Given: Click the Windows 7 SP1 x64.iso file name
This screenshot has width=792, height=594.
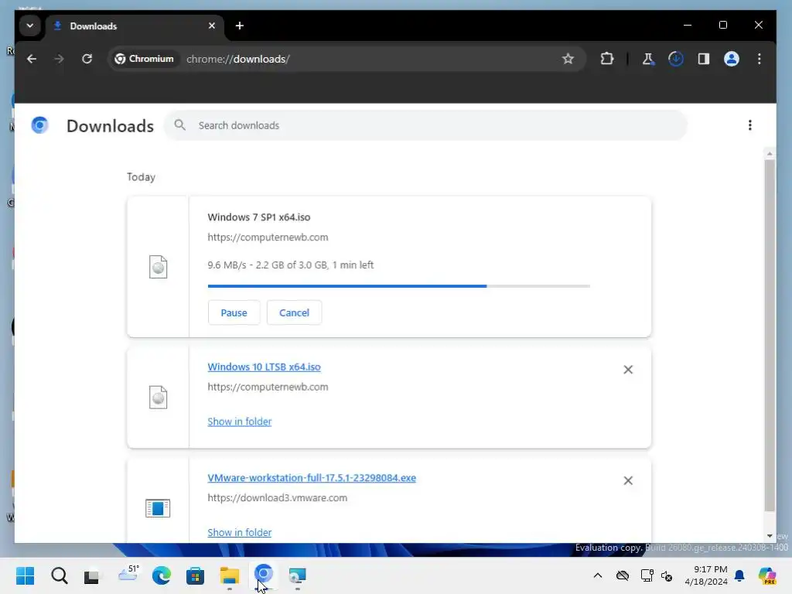Looking at the screenshot, I should pos(258,217).
